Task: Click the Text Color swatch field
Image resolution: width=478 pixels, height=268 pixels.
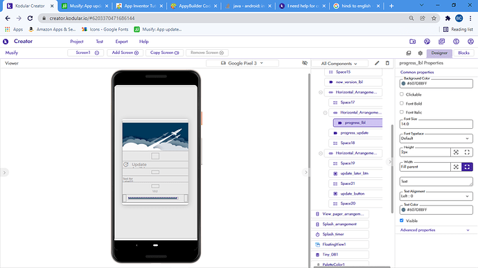Action: point(436,210)
